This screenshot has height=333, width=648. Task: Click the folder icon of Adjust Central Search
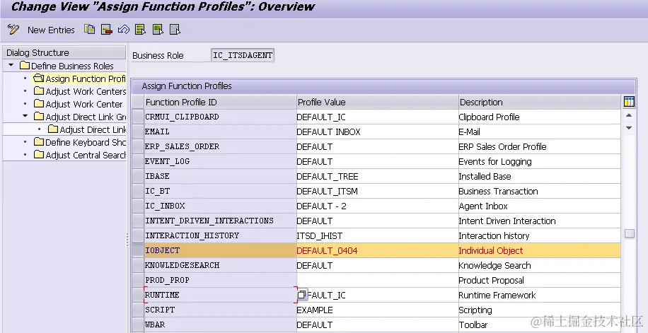(x=39, y=155)
